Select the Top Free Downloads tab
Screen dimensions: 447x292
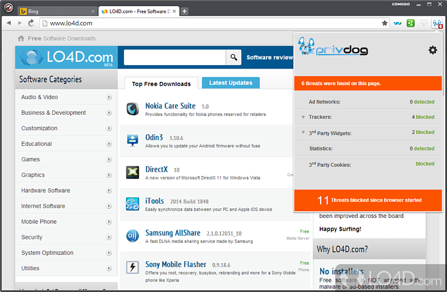point(161,84)
